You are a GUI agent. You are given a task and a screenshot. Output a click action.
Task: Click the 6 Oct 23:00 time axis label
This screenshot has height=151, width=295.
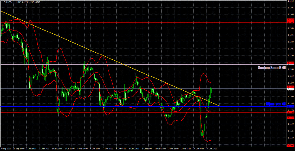click(x=95, y=149)
